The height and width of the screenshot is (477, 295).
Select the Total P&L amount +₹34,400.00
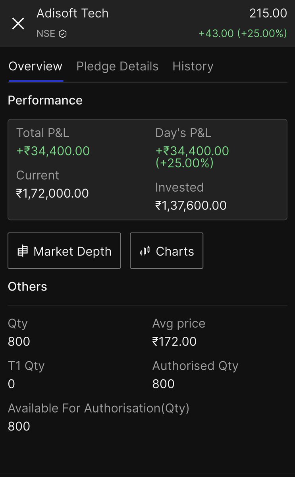53,151
